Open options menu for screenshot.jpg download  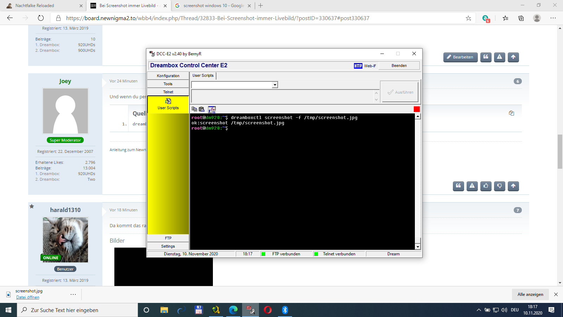73,294
